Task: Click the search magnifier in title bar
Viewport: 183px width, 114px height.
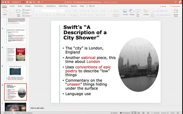Action: (x=176, y=2)
